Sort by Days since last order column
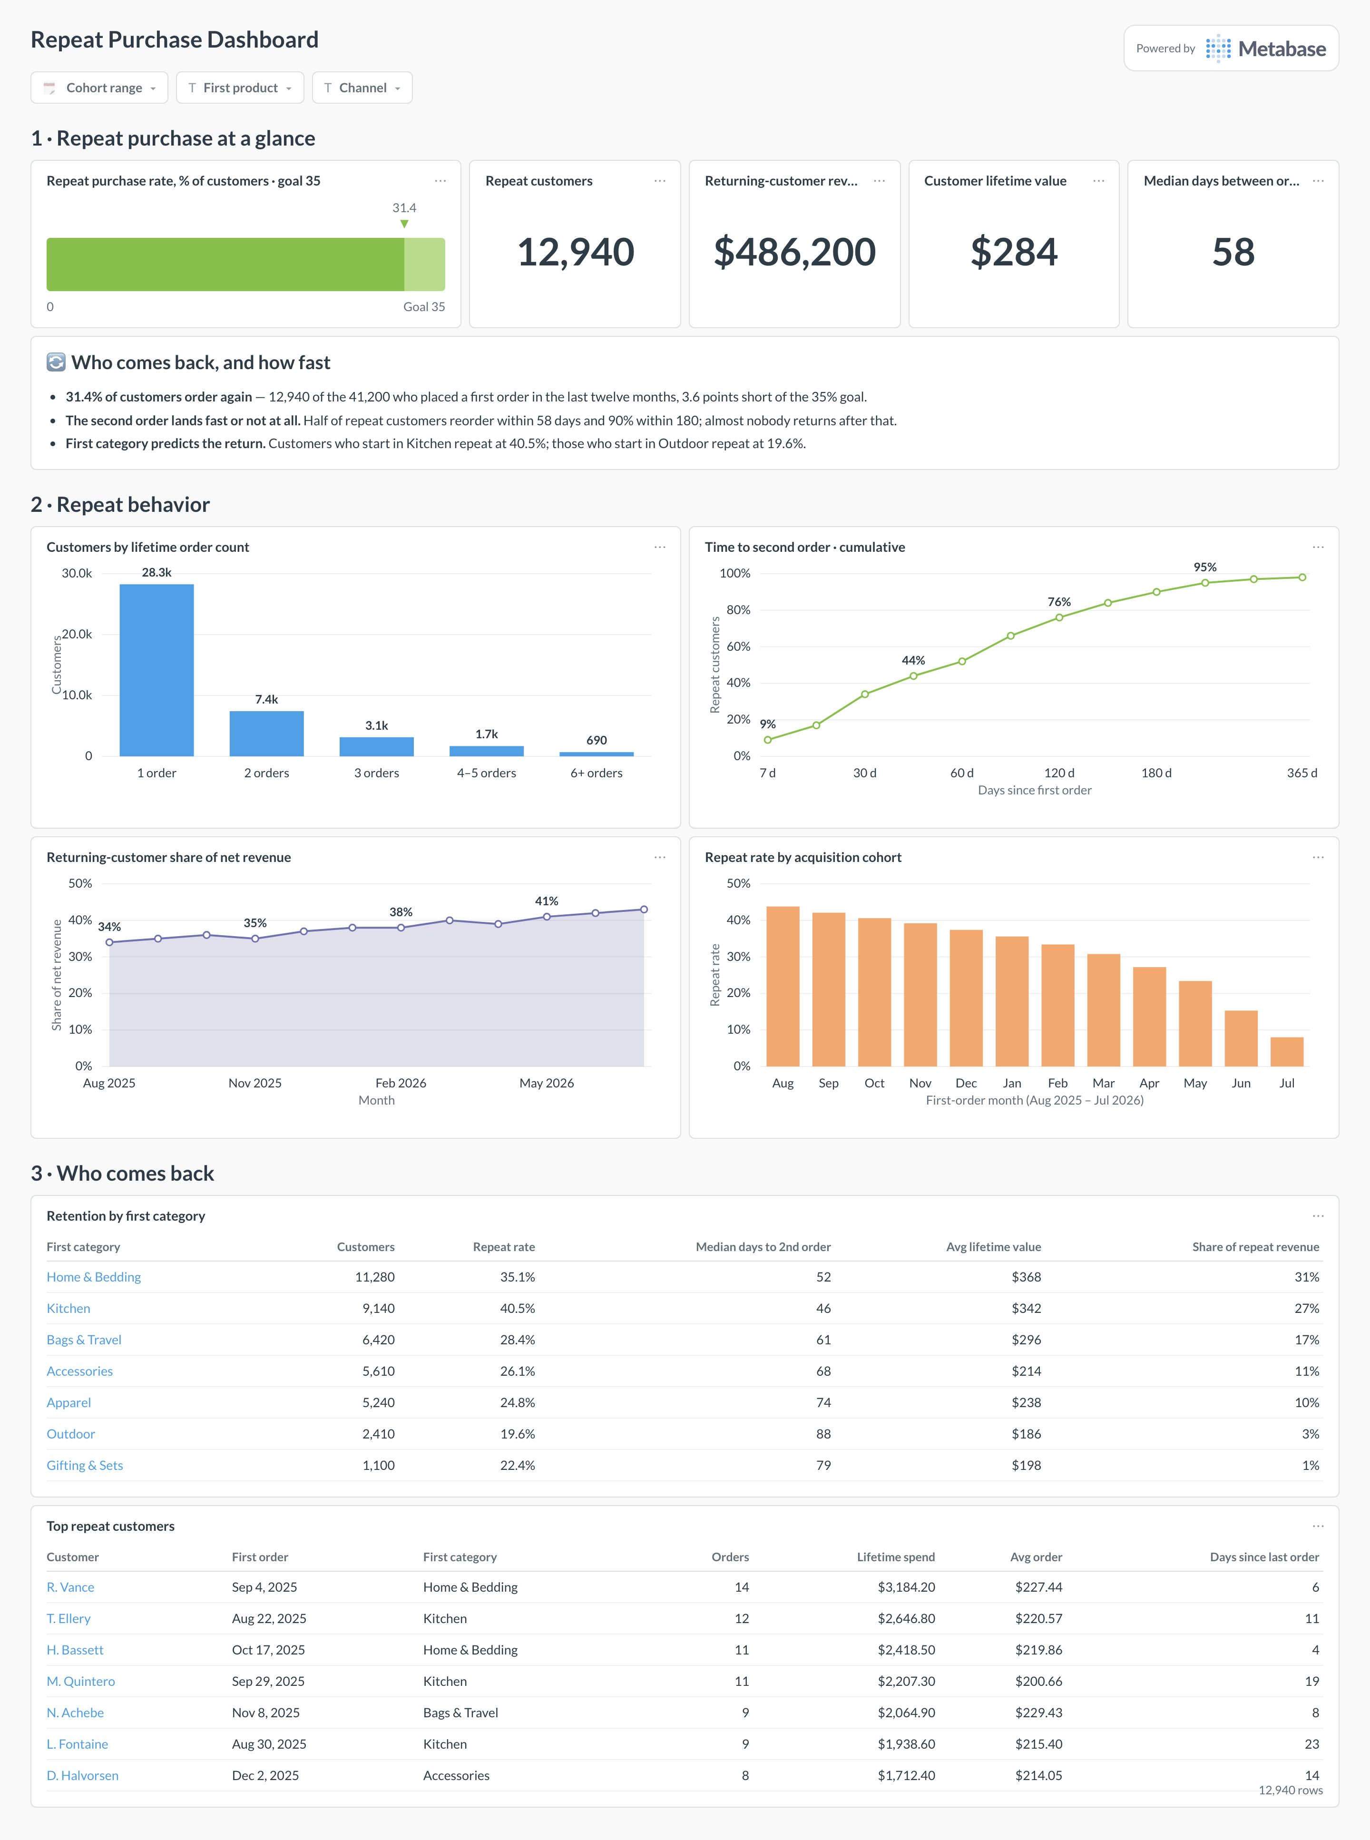The image size is (1370, 1840). [x=1264, y=1557]
